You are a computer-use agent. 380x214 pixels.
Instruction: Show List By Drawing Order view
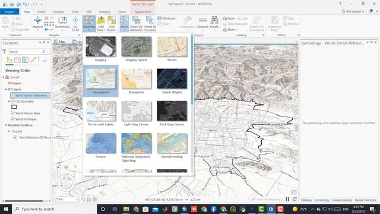point(9,59)
